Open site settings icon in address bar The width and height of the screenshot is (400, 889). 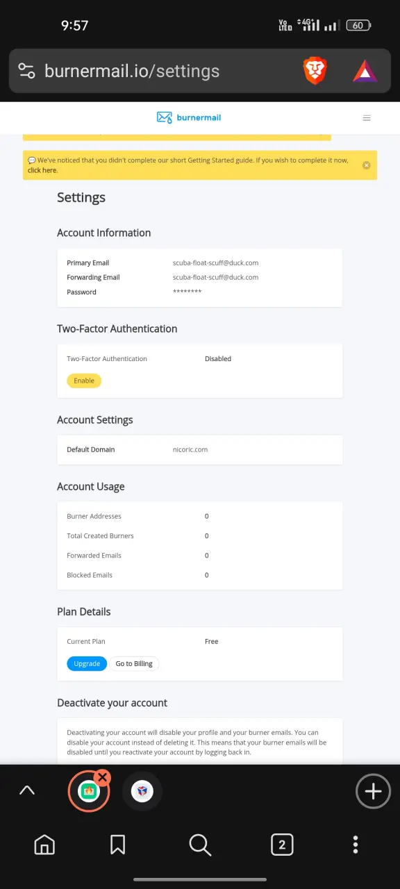(x=26, y=71)
